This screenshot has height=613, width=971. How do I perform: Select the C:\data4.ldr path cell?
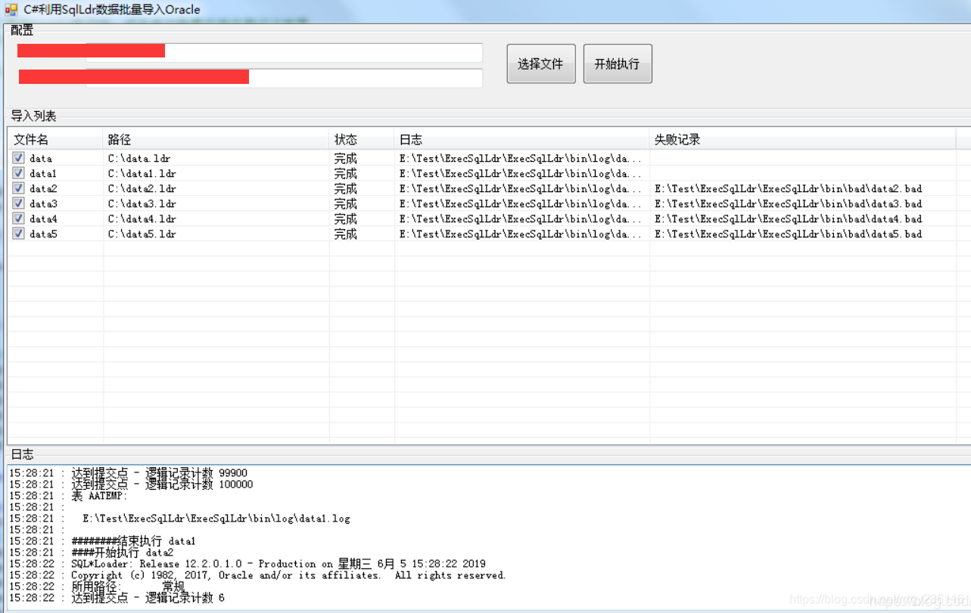pos(142,219)
